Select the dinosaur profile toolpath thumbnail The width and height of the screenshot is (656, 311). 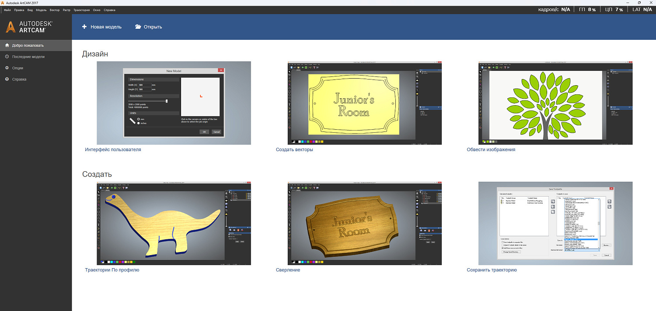click(x=174, y=224)
